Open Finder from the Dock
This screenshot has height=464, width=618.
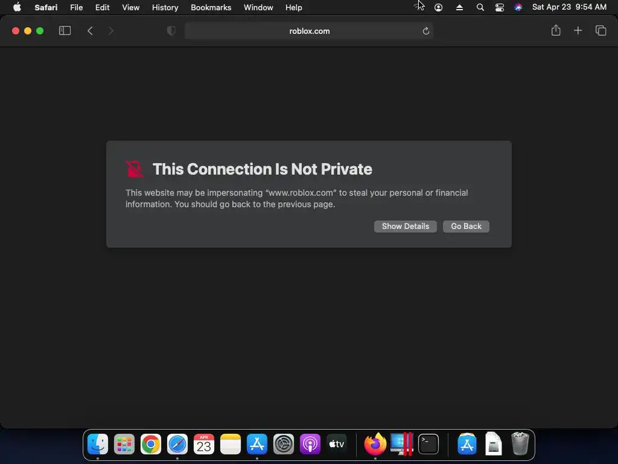pyautogui.click(x=97, y=444)
